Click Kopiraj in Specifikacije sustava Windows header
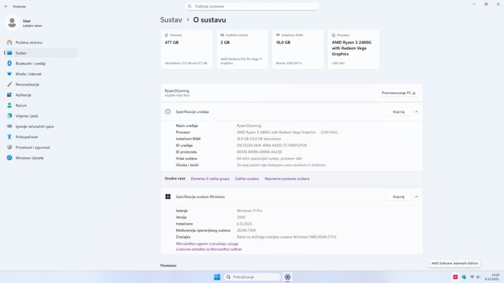 pyautogui.click(x=399, y=196)
